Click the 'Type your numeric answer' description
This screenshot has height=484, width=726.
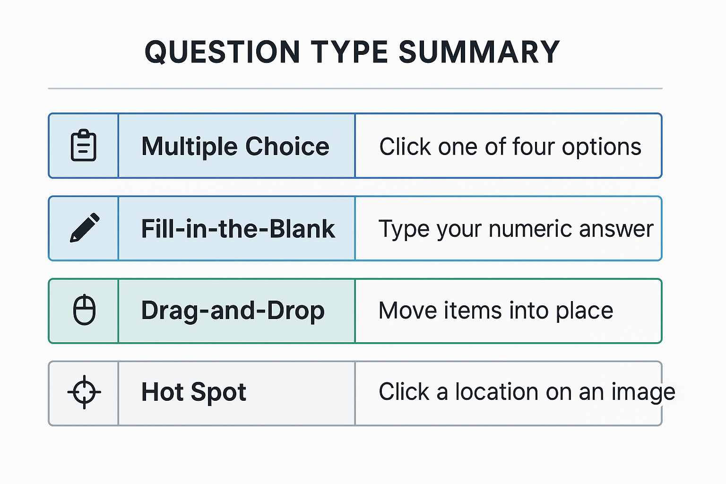516,229
